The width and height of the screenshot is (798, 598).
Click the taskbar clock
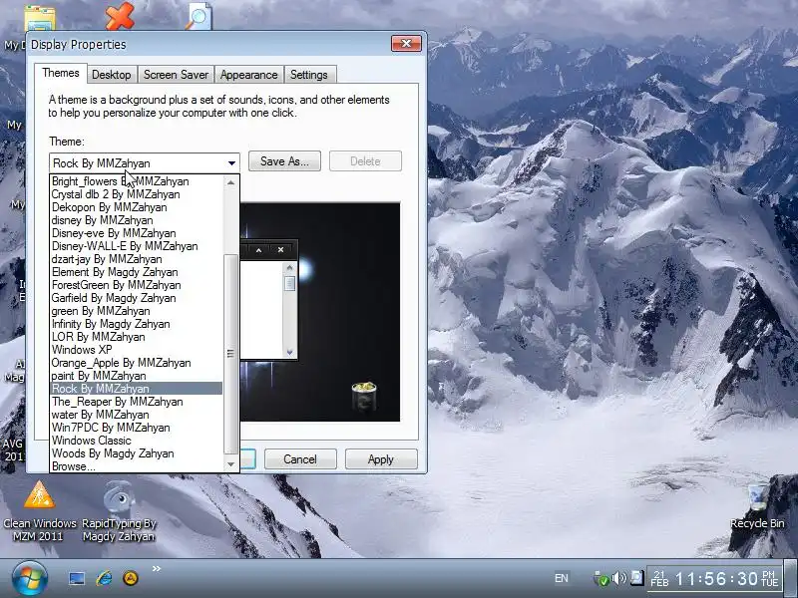point(714,579)
